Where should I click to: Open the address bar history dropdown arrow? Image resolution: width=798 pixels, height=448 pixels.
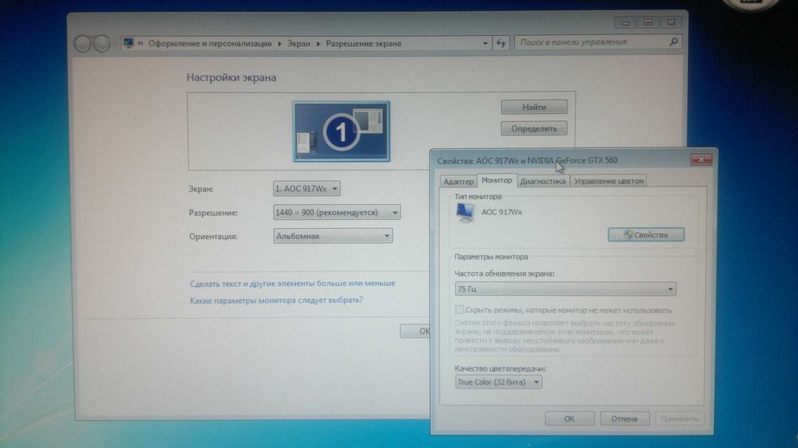[x=485, y=44]
